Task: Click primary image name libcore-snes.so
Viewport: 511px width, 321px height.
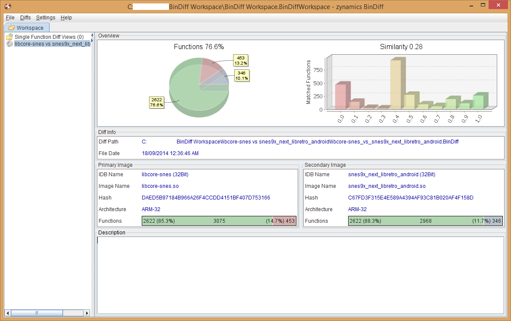Action: coord(160,187)
